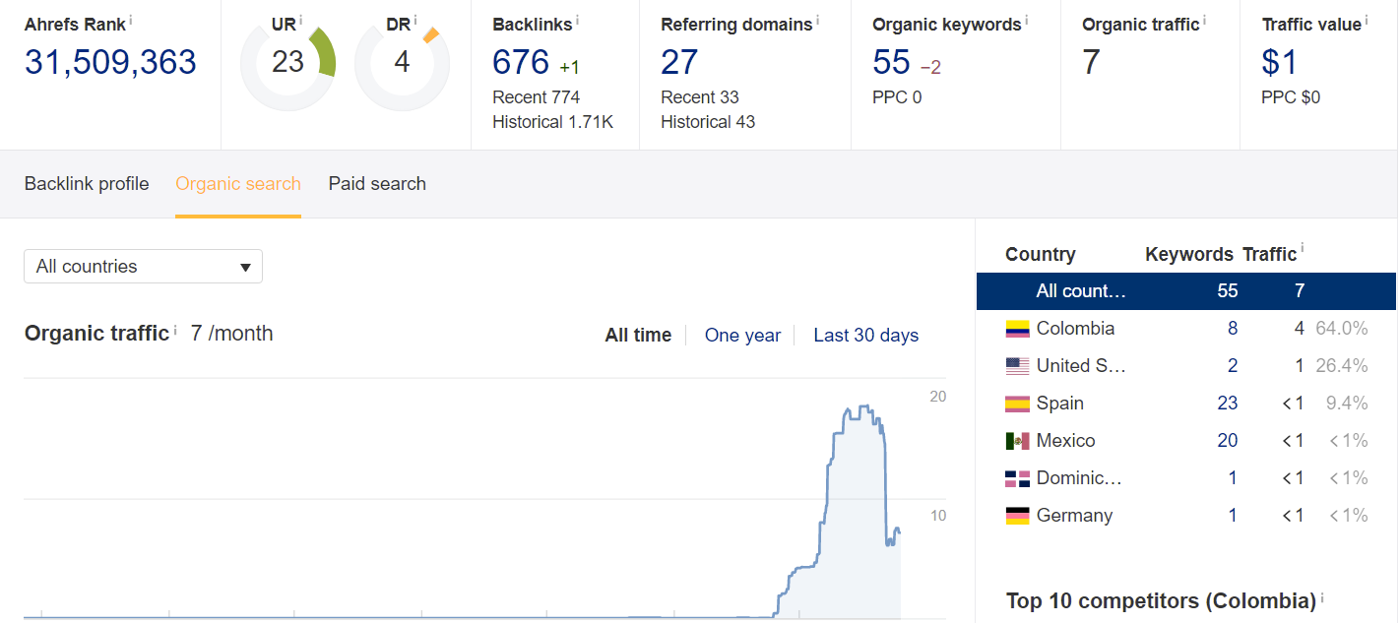Screen dimensions: 1400x623
Task: Click the Keywords column header
Action: pyautogui.click(x=1189, y=254)
